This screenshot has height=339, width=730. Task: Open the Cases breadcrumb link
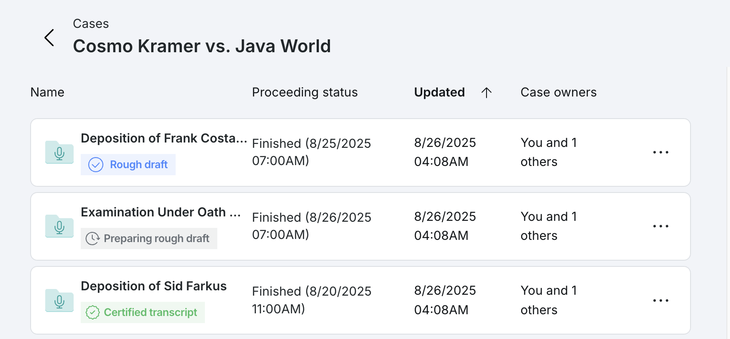point(91,23)
